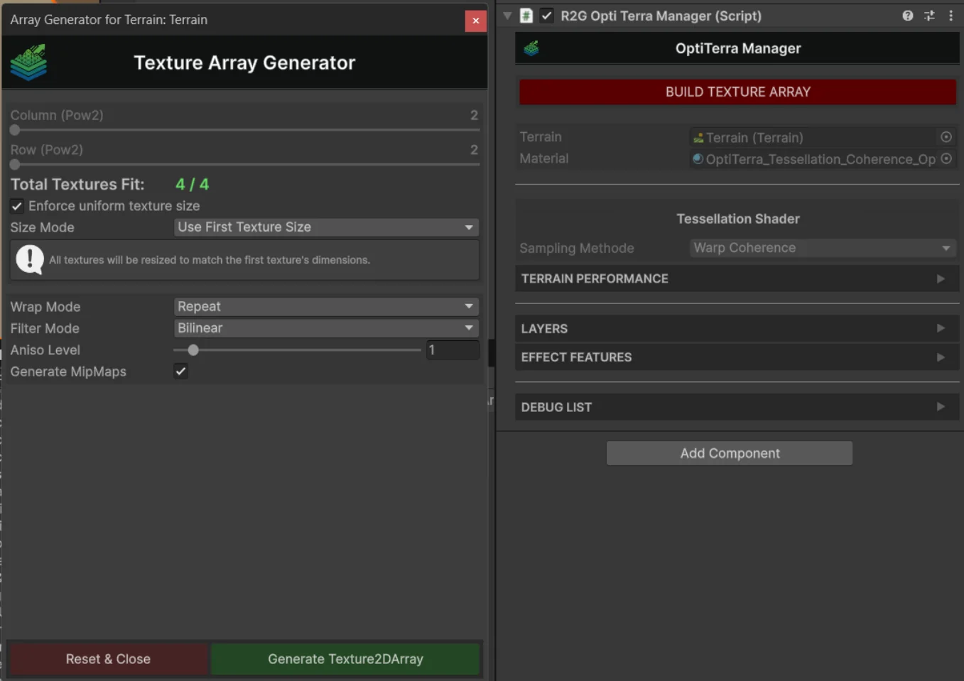Expand the DEBUG LIST section
The width and height of the screenshot is (964, 681).
point(737,407)
